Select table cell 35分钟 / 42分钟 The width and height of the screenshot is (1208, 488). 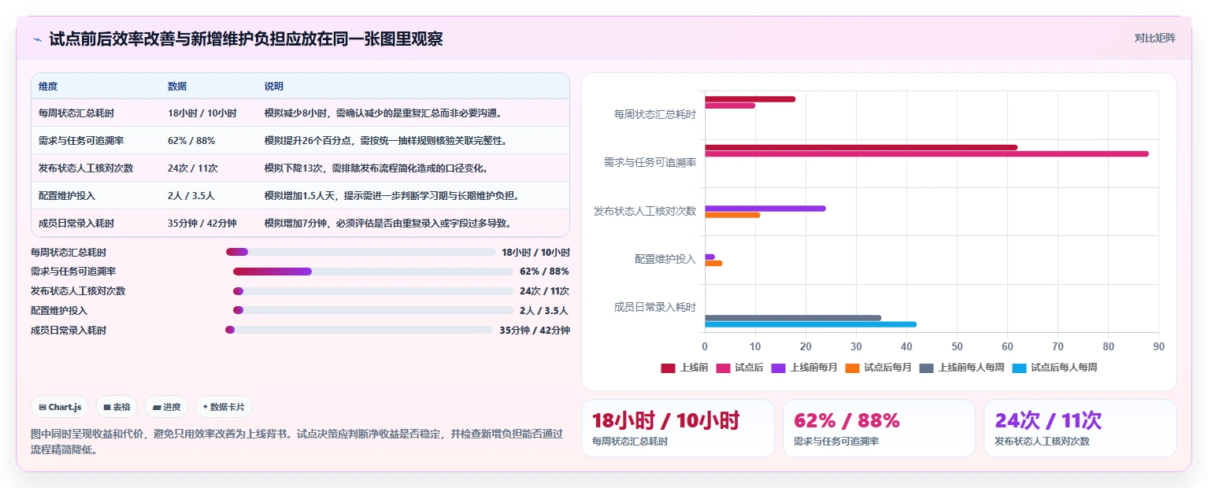[x=202, y=224]
